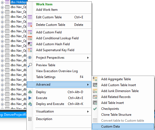Screen dimensions: 155x130
Task: Click the Preview Table magnifier icon
Action: pos(30,65)
